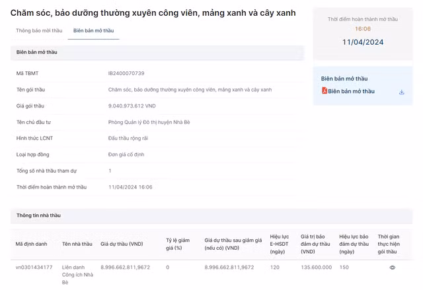This screenshot has height=290, width=423.
Task: Switch to Thông báo mời thầu tab
Action: [39, 30]
